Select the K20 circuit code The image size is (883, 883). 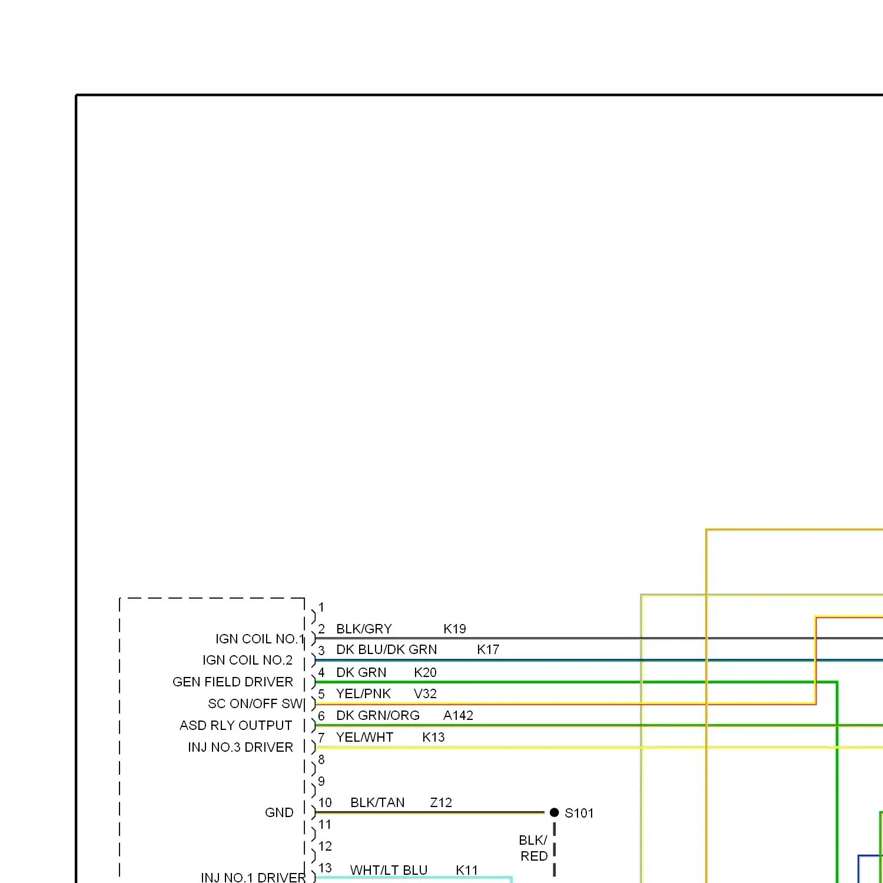(425, 672)
